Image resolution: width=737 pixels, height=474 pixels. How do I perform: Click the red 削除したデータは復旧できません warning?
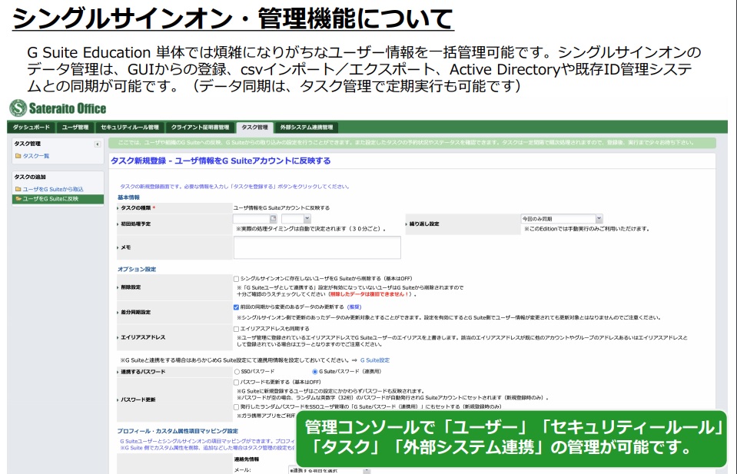click(x=369, y=294)
